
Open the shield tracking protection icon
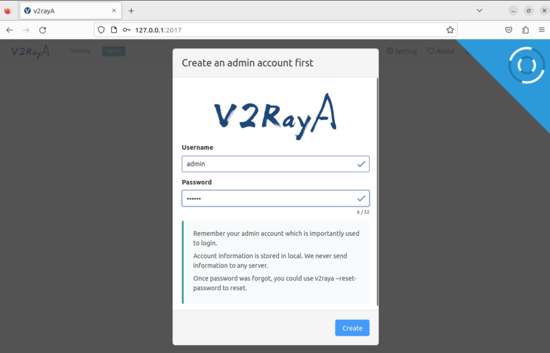[x=101, y=30]
